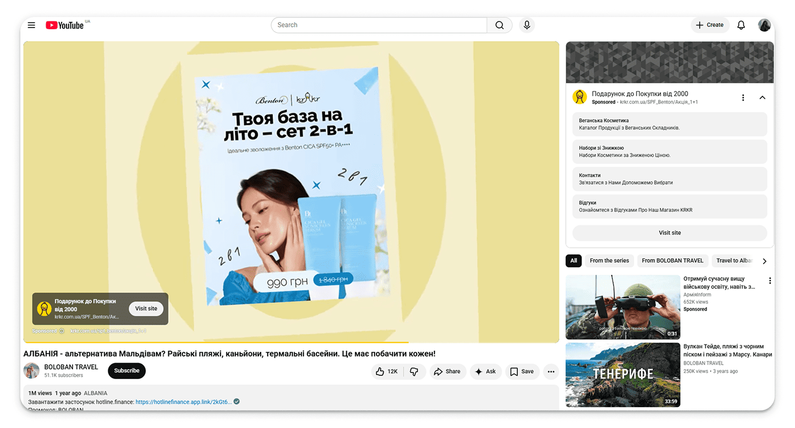
Task: Click the info icon next to Sponsored
Action: [62, 331]
